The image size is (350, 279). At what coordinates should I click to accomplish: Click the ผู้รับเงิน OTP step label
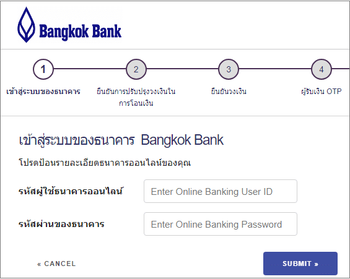pyautogui.click(x=322, y=92)
